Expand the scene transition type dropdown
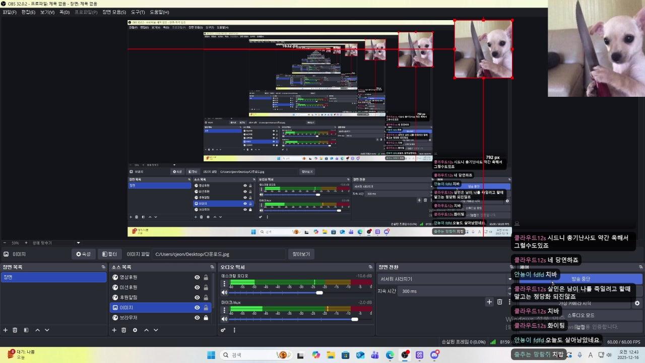This screenshot has width=645, height=363. point(443,279)
